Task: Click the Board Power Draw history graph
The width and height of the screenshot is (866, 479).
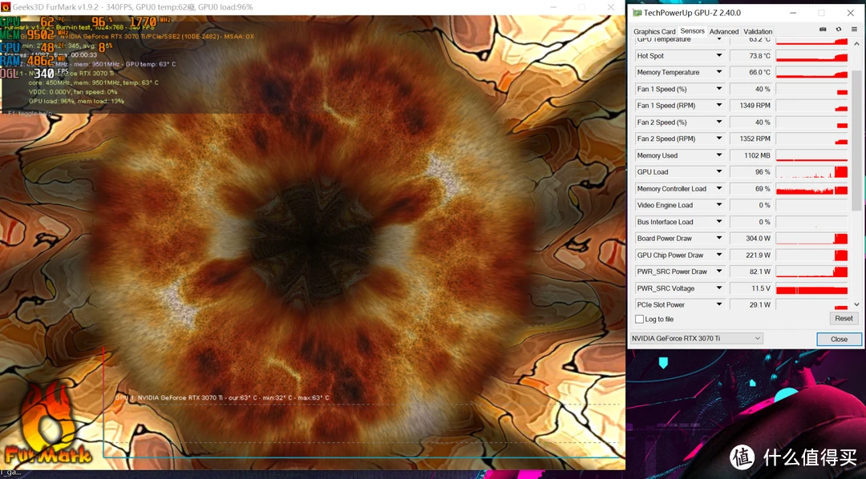Action: (x=811, y=239)
